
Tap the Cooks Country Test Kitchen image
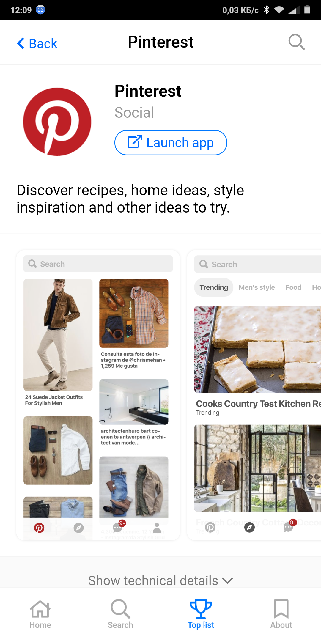[x=257, y=349]
